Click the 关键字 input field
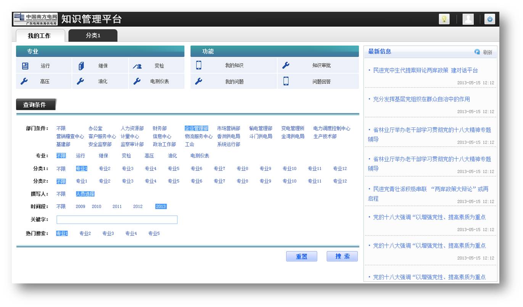523x307 pixels. (117, 220)
